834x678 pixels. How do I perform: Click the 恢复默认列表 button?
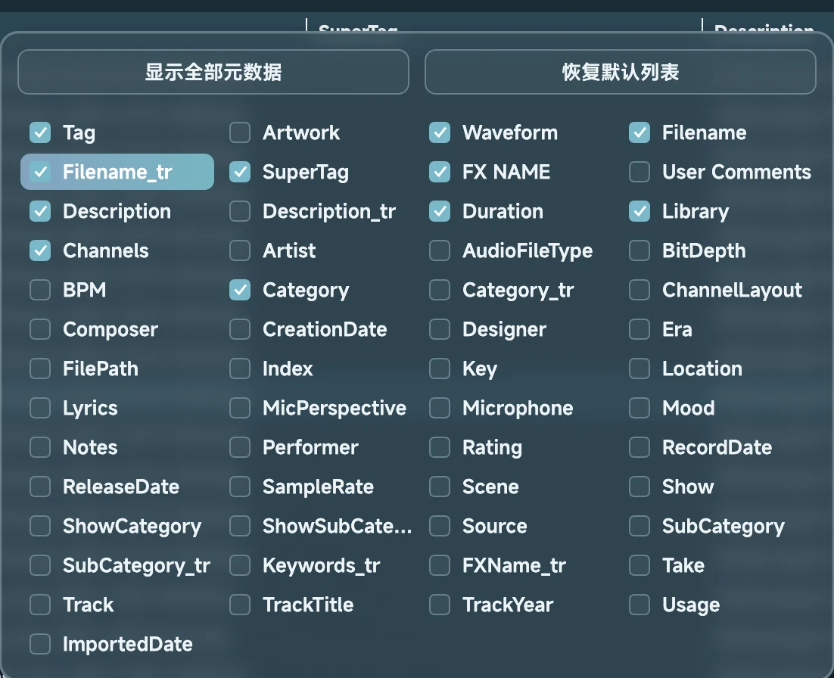pyautogui.click(x=620, y=72)
